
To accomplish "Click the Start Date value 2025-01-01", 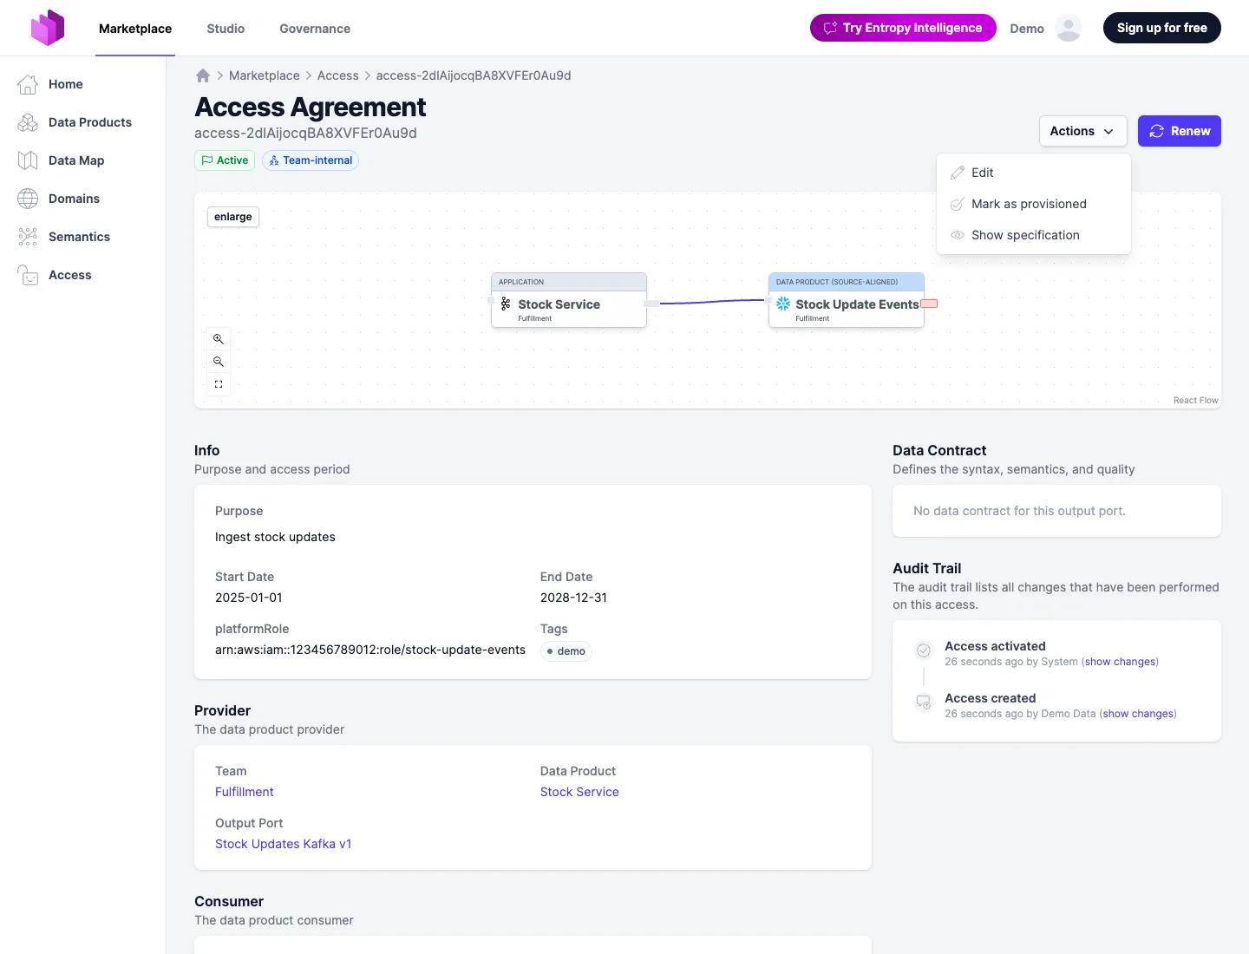I will (249, 598).
